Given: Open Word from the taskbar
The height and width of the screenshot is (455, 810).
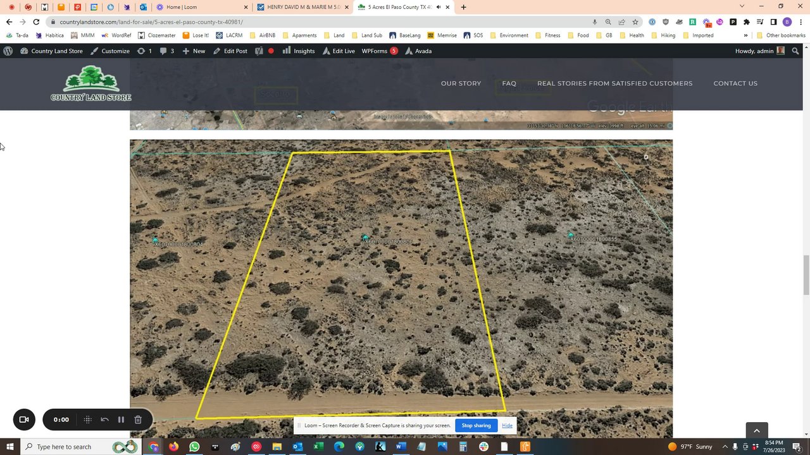Looking at the screenshot, I should coord(401,447).
